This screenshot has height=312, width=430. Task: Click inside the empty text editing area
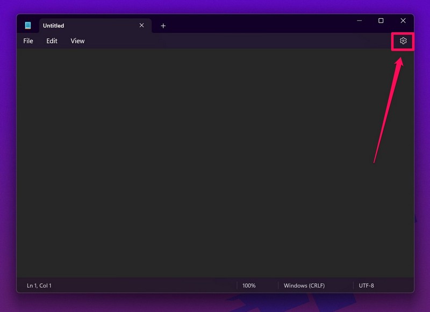point(215,163)
